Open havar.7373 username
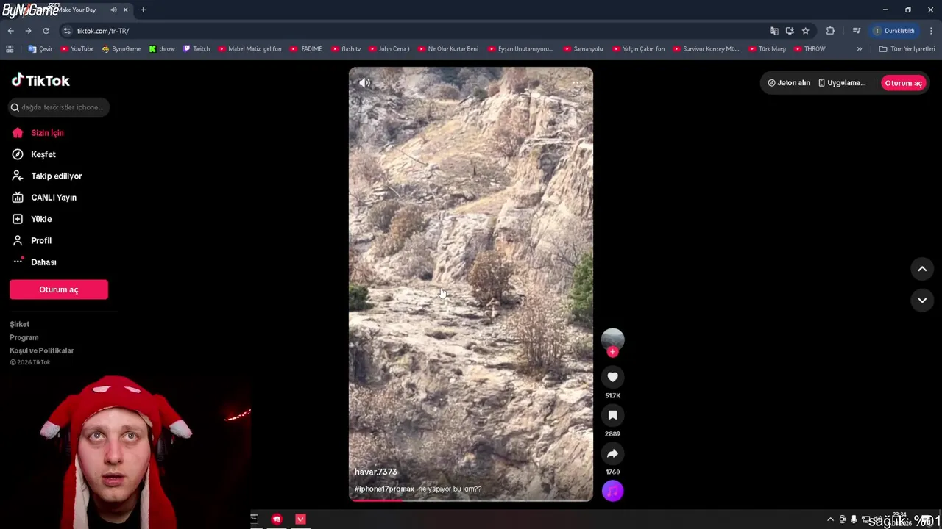The width and height of the screenshot is (942, 529). pos(375,472)
